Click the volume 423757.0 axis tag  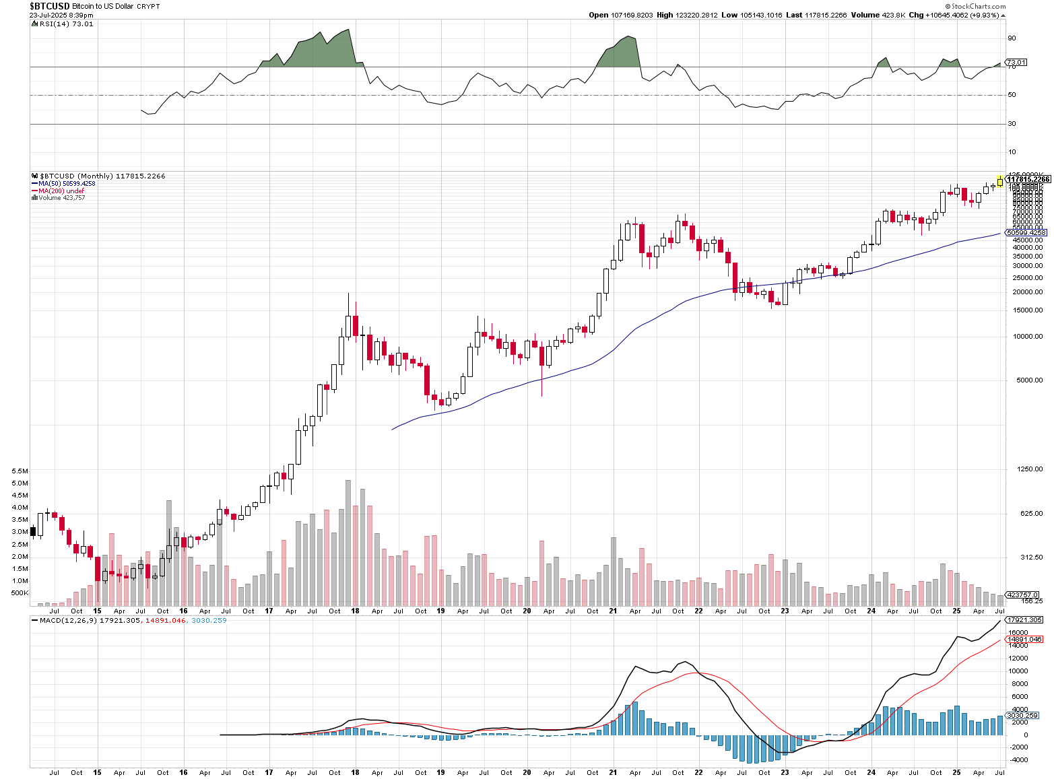tap(1022, 595)
